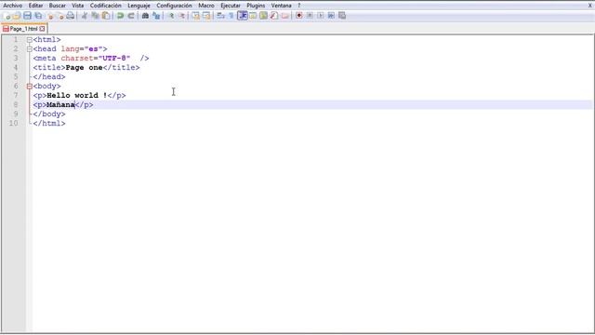Create a new document from toolbar
The height and width of the screenshot is (335, 595).
pyautogui.click(x=7, y=16)
